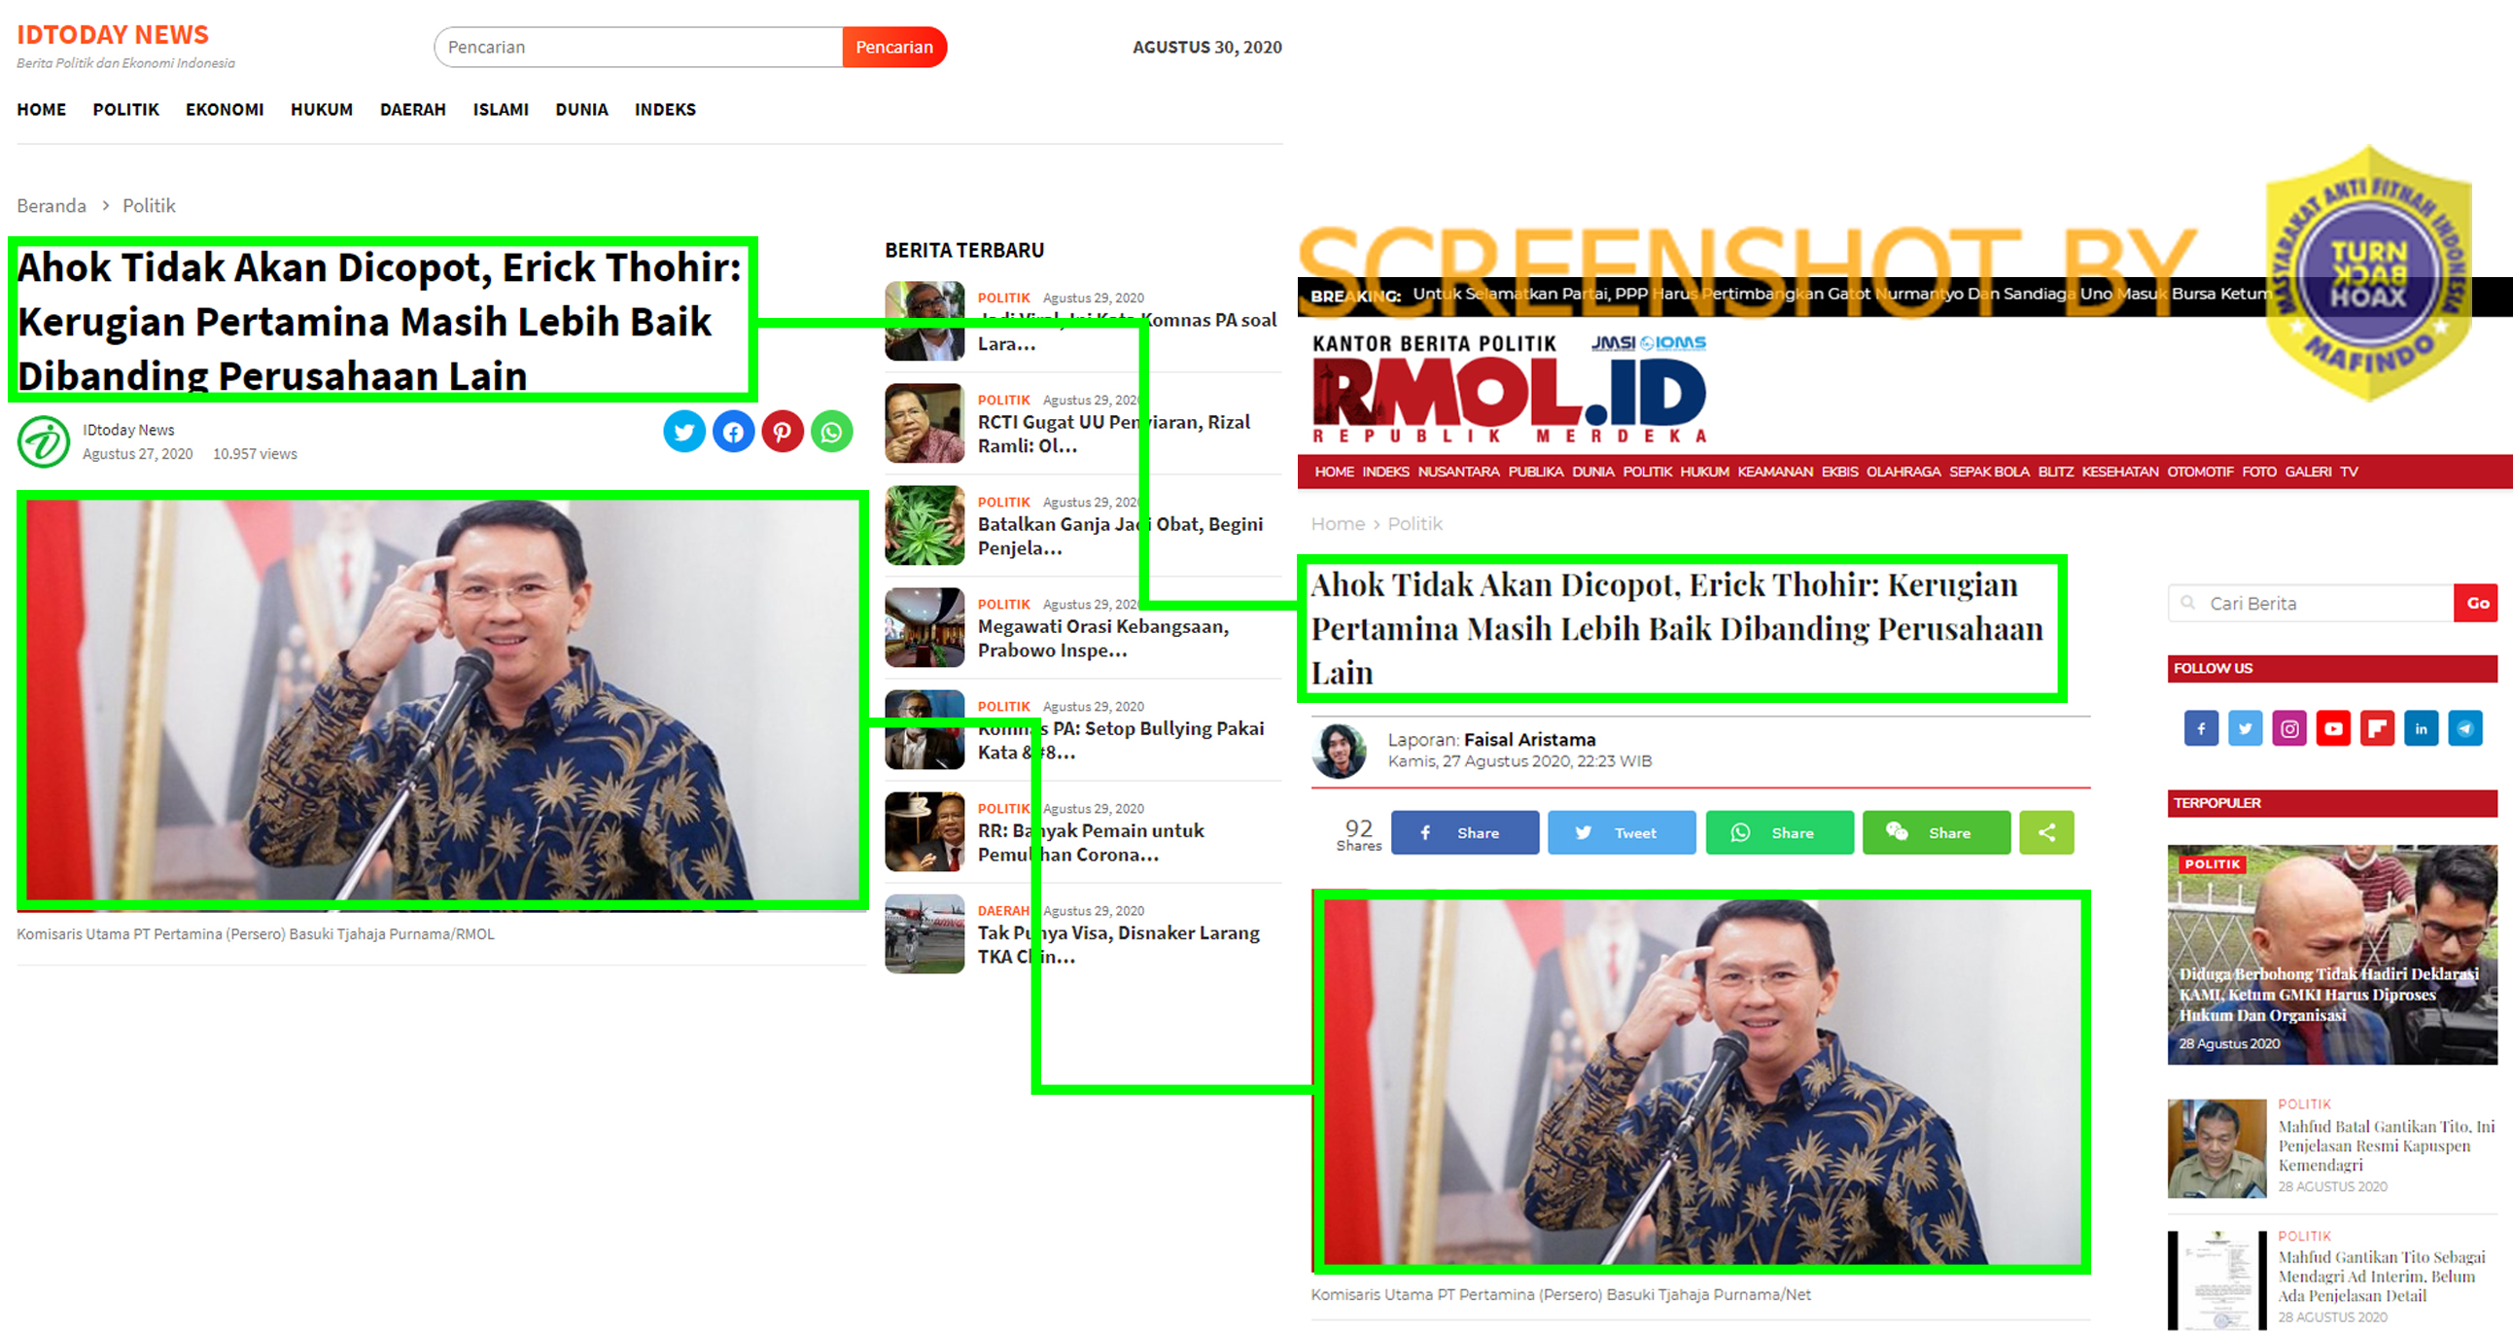Image resolution: width=2513 pixels, height=1333 pixels.
Task: Click 'Diduga Berbohong' popular story image
Action: click(x=2331, y=955)
